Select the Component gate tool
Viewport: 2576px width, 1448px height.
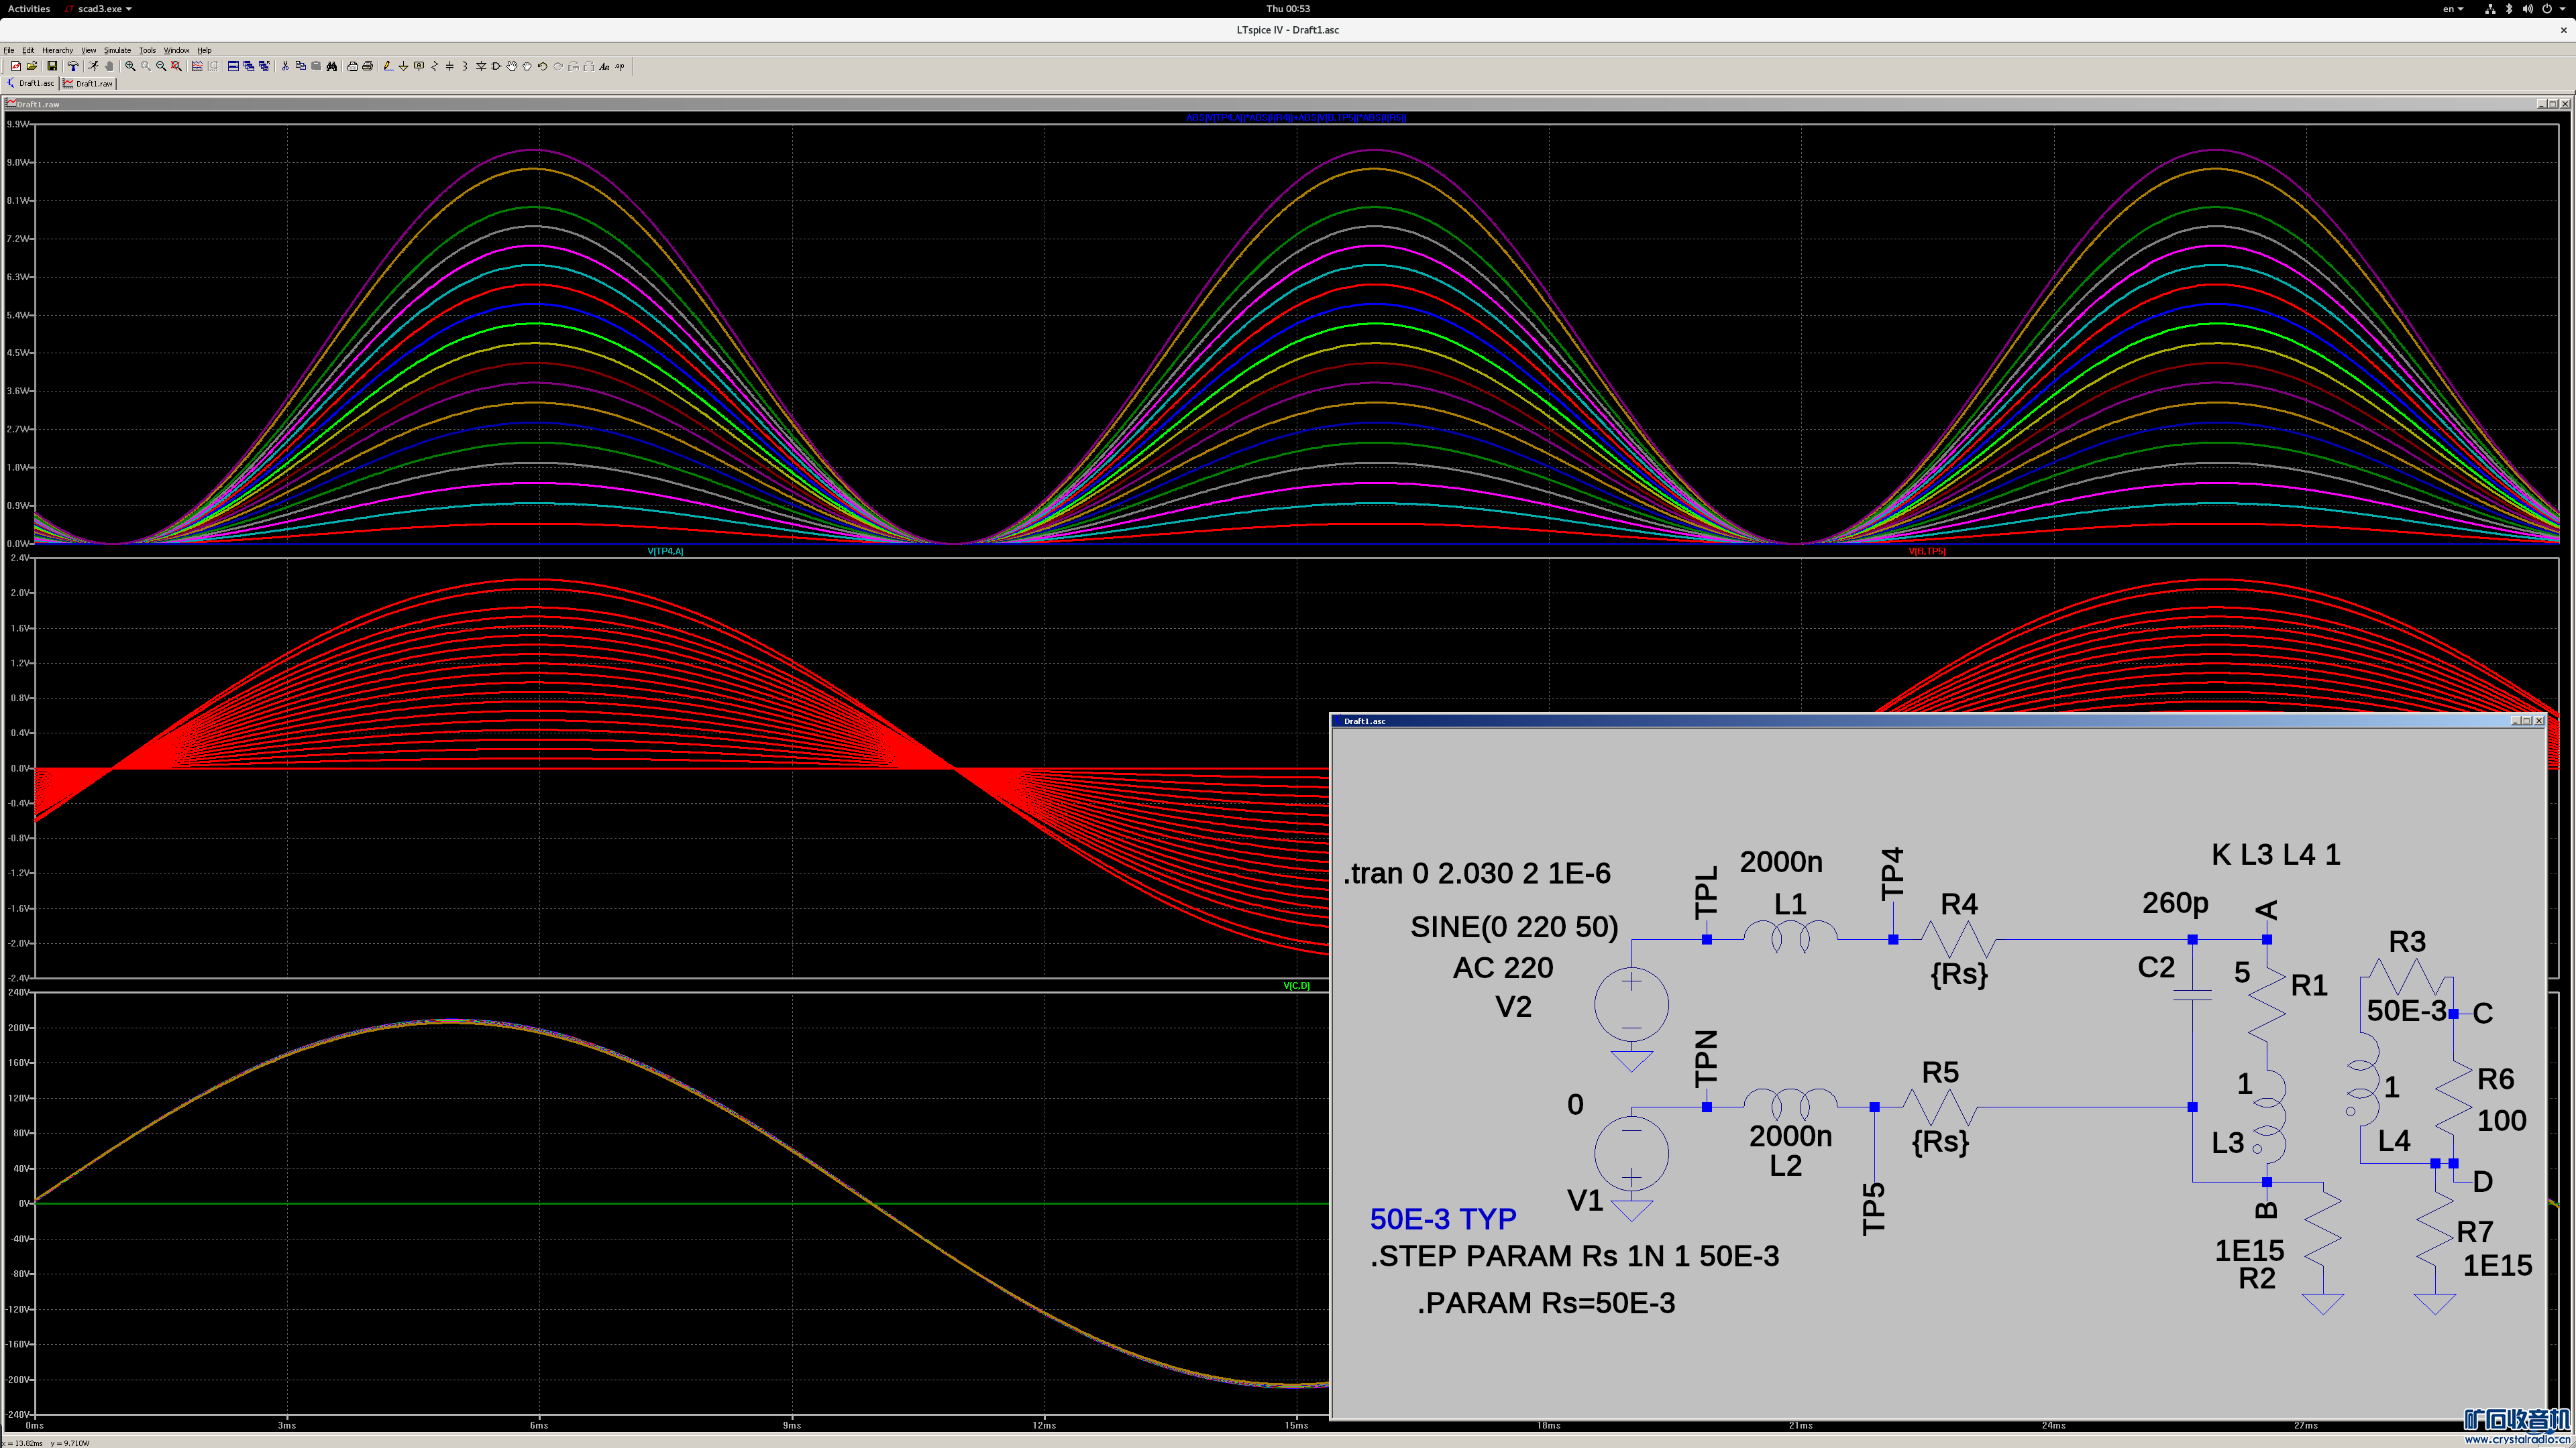[x=496, y=66]
